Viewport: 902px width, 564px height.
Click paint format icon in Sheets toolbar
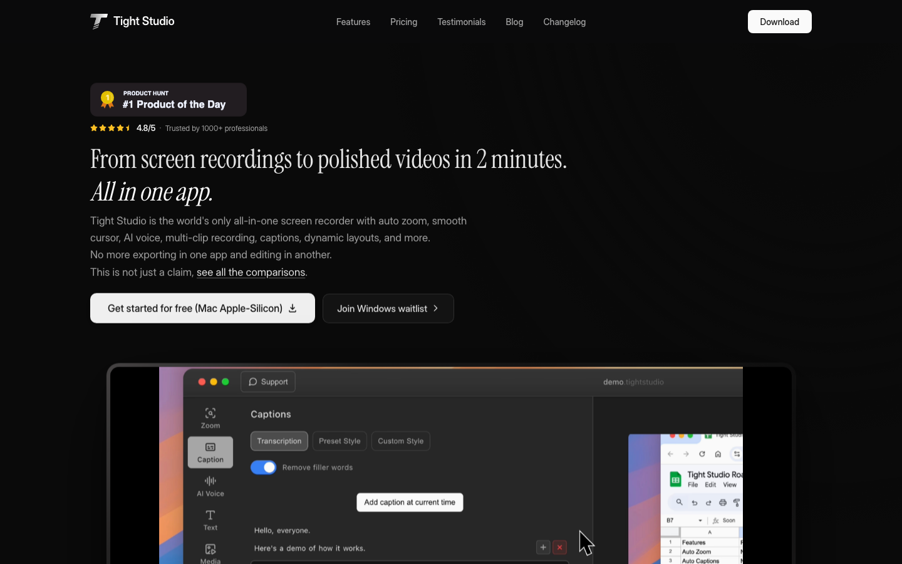point(737,503)
